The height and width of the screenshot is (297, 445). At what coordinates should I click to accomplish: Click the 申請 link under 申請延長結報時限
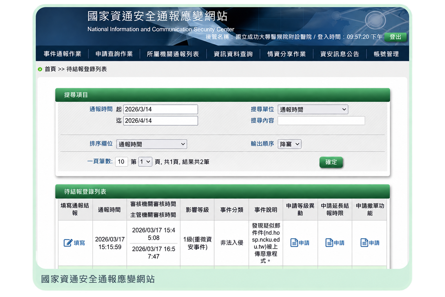click(x=339, y=243)
